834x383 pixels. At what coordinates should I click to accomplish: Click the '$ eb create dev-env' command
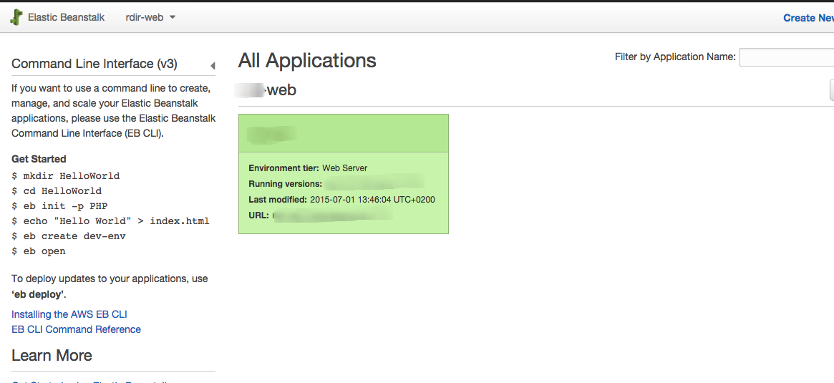[69, 236]
